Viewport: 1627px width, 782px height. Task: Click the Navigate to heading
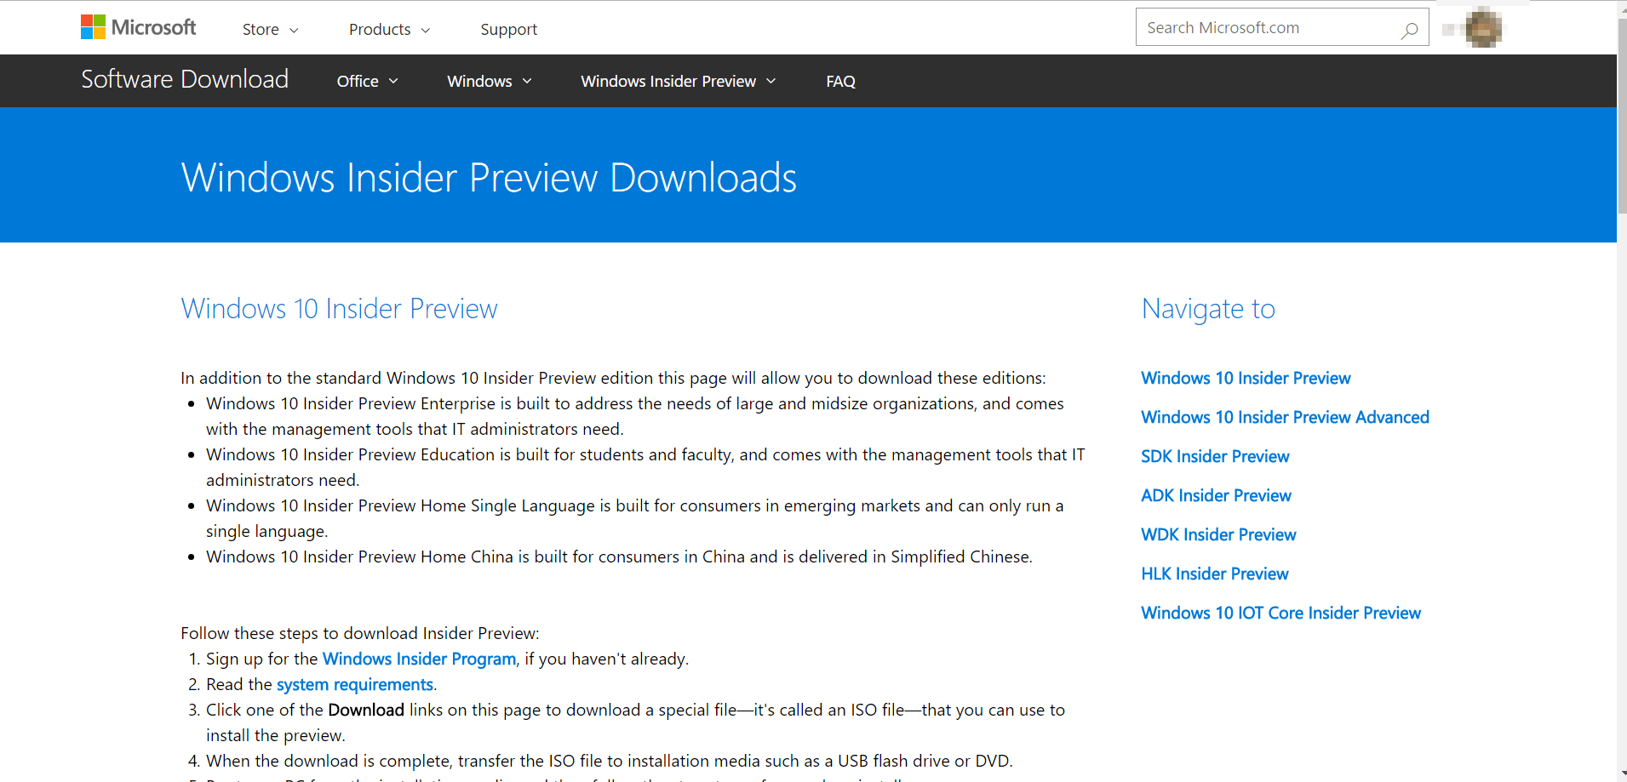pos(1208,309)
